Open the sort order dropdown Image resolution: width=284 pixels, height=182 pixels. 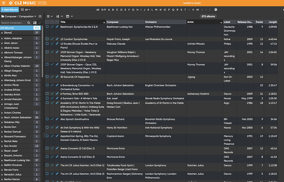(59, 16)
